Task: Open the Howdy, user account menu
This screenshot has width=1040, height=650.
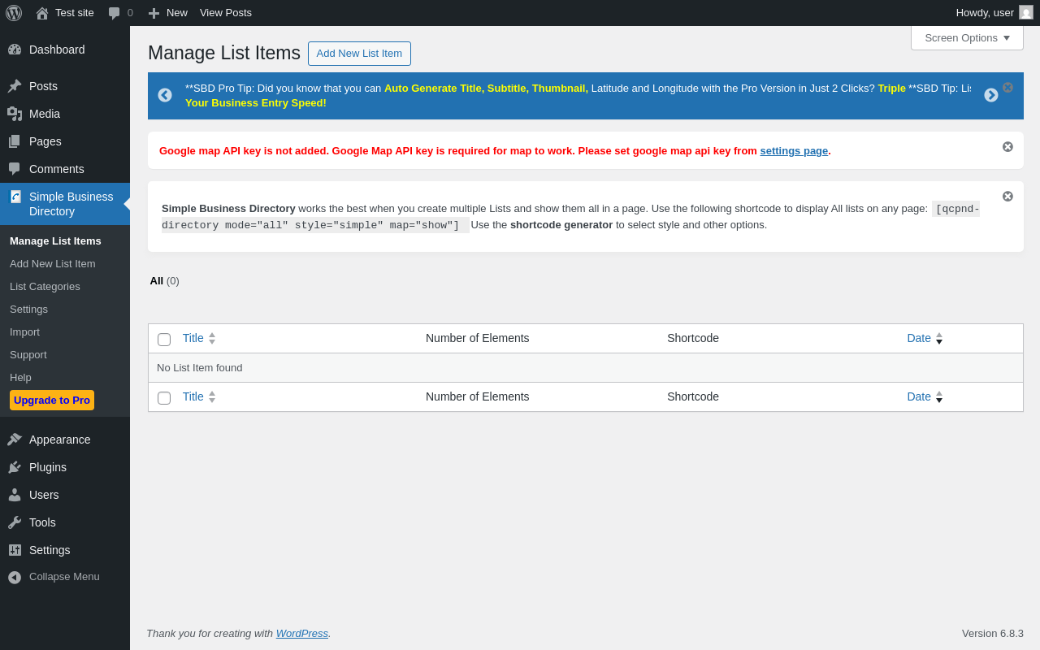Action: click(x=994, y=13)
